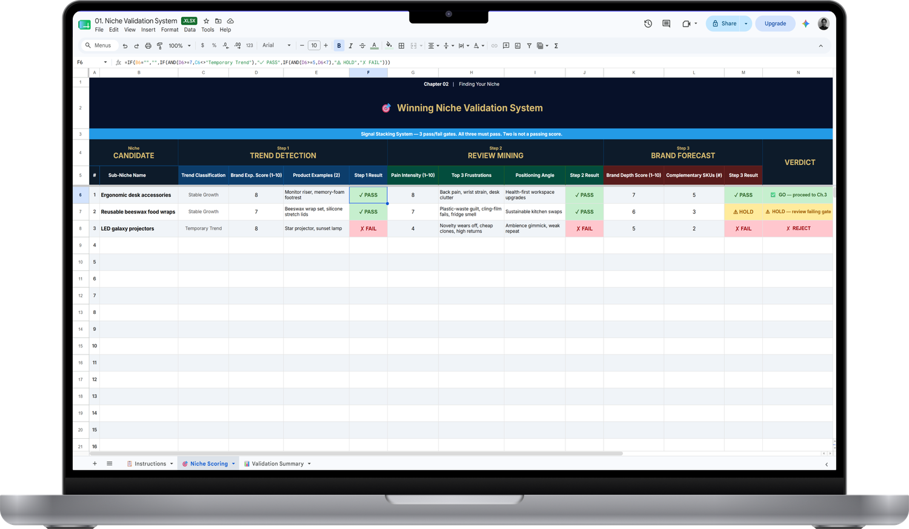Open the Arial font dropdown
The width and height of the screenshot is (909, 529).
pos(276,45)
